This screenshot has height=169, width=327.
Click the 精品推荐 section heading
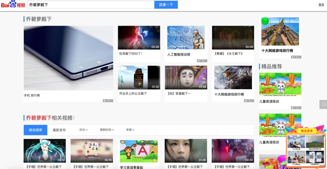[x=272, y=66]
